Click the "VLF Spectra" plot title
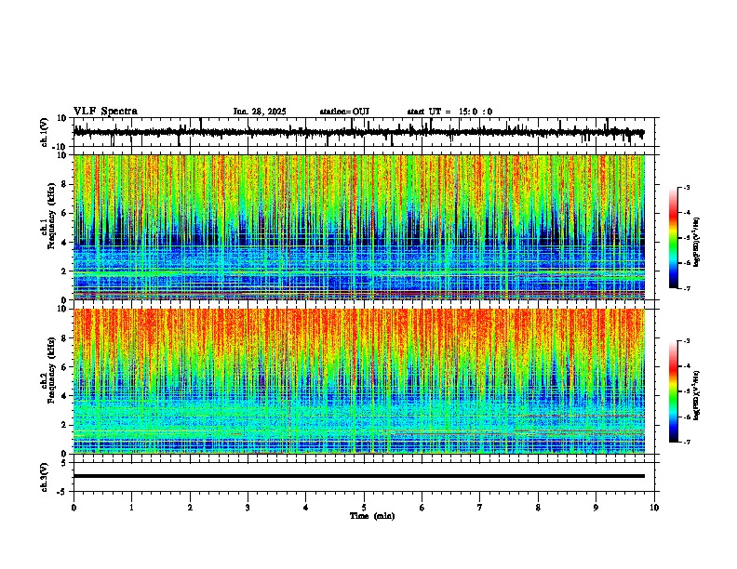The width and height of the screenshot is (737, 569). click(x=105, y=111)
